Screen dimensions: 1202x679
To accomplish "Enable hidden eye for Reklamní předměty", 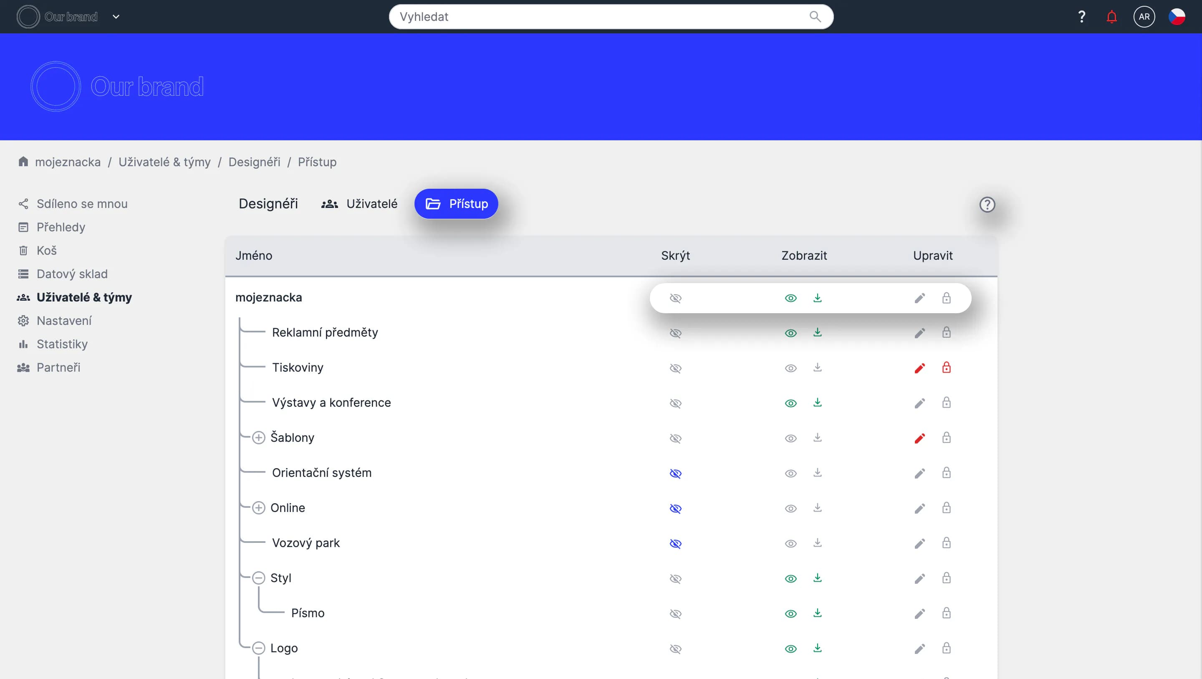I will coord(675,333).
